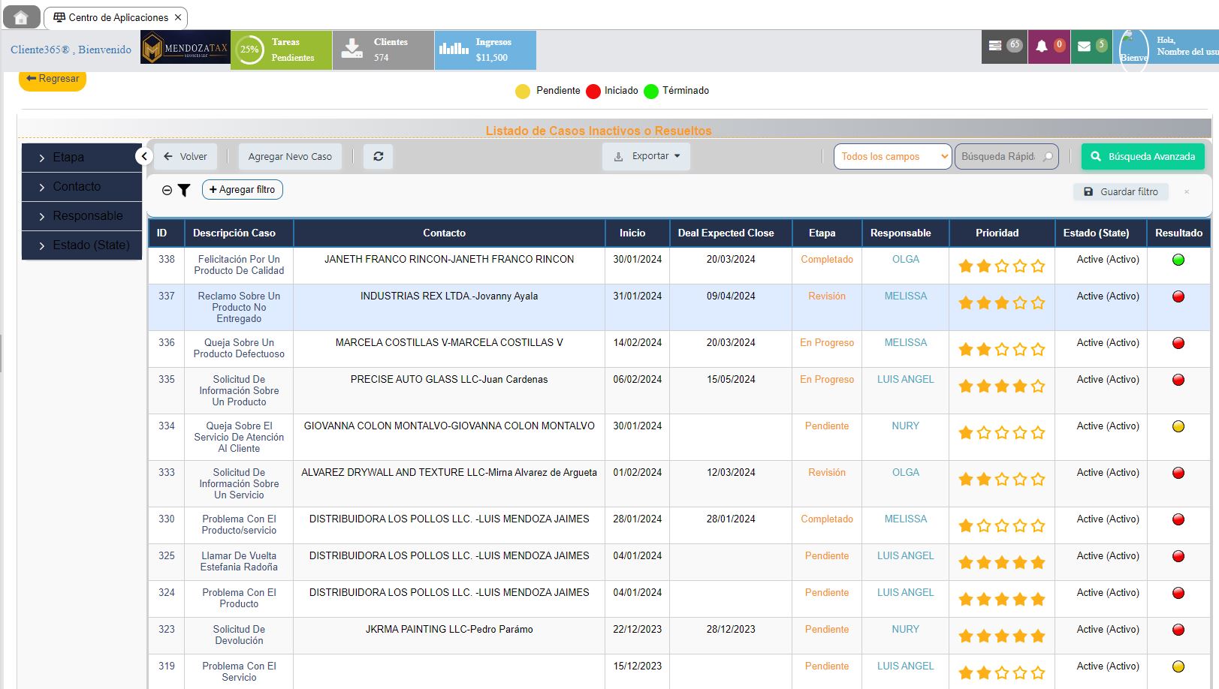
Task: Expand the Etapa filter group
Action: (x=82, y=158)
